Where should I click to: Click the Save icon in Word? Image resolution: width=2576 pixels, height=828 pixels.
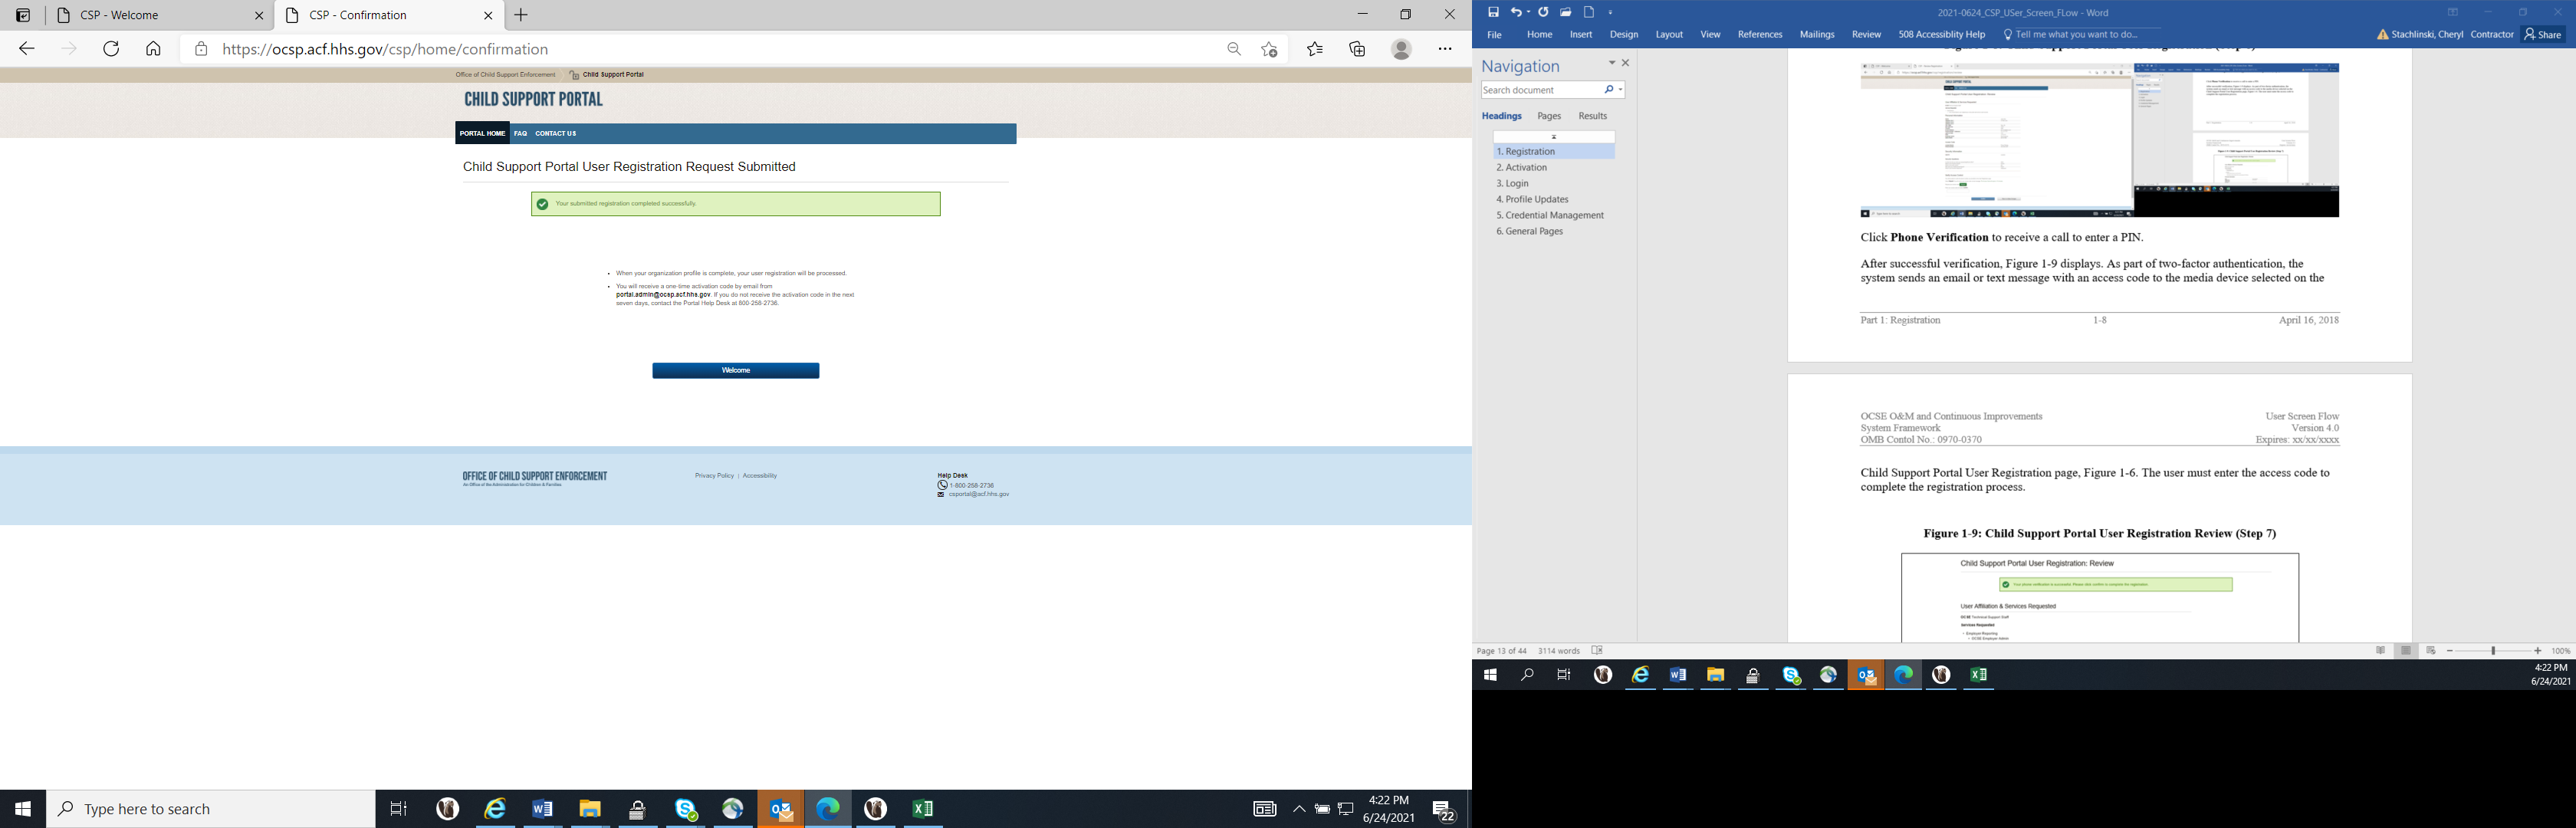[1493, 12]
